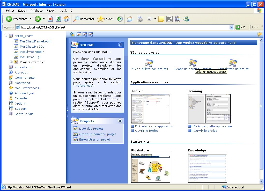
Task: Collapse the XMLRAD welcome panel
Action: click(x=120, y=45)
